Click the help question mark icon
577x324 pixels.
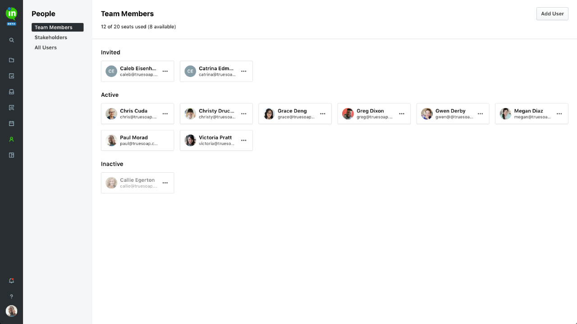click(12, 297)
